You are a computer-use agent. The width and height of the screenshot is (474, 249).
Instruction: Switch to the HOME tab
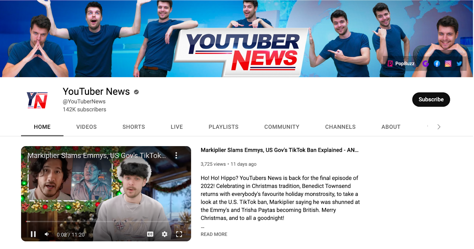click(42, 127)
